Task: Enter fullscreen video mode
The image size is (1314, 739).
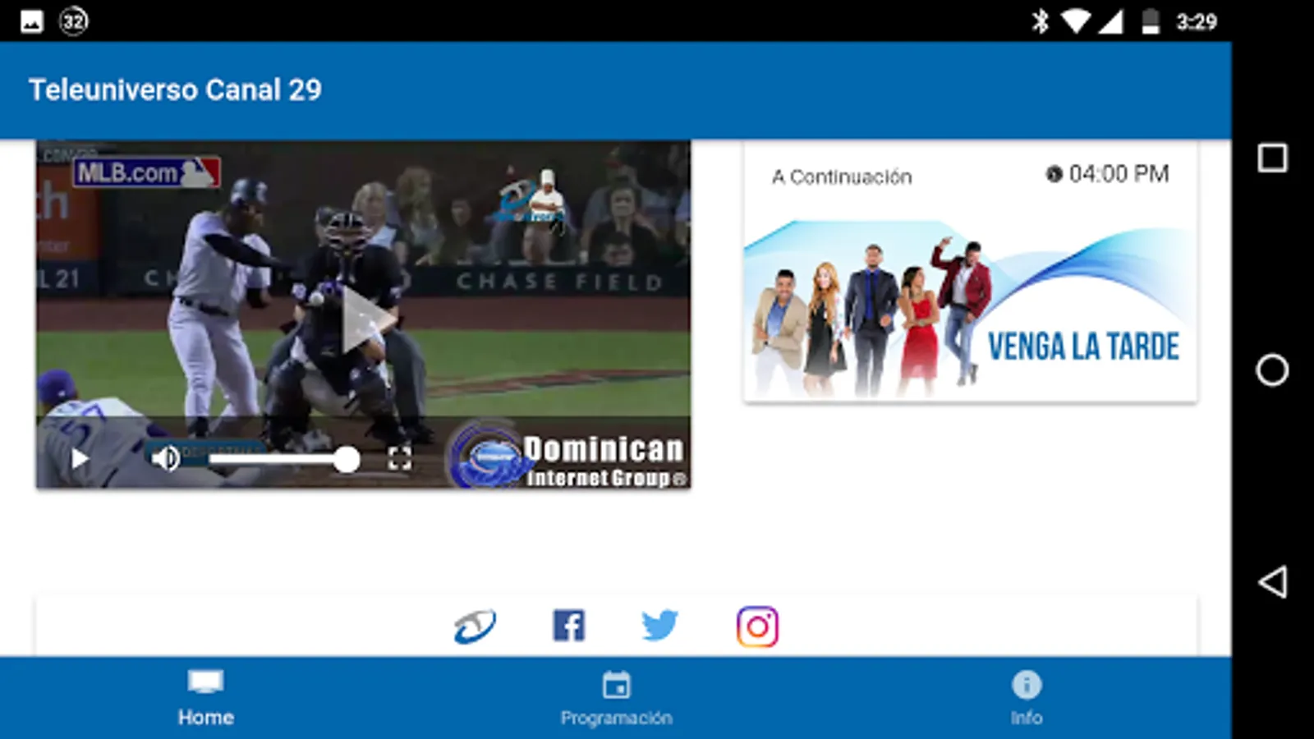Action: (400, 458)
